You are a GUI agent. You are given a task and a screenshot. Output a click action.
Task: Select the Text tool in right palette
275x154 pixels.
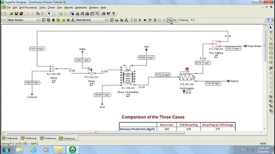click(x=271, y=33)
